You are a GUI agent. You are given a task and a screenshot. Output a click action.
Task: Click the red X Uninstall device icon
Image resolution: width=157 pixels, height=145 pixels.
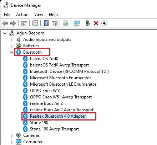(x=96, y=23)
